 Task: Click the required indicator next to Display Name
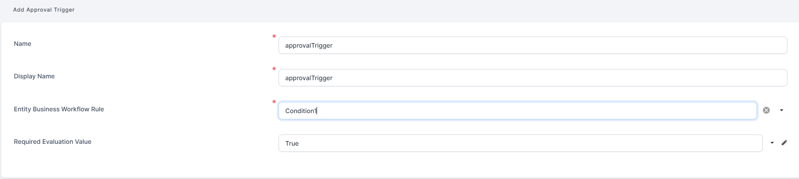pyautogui.click(x=274, y=69)
